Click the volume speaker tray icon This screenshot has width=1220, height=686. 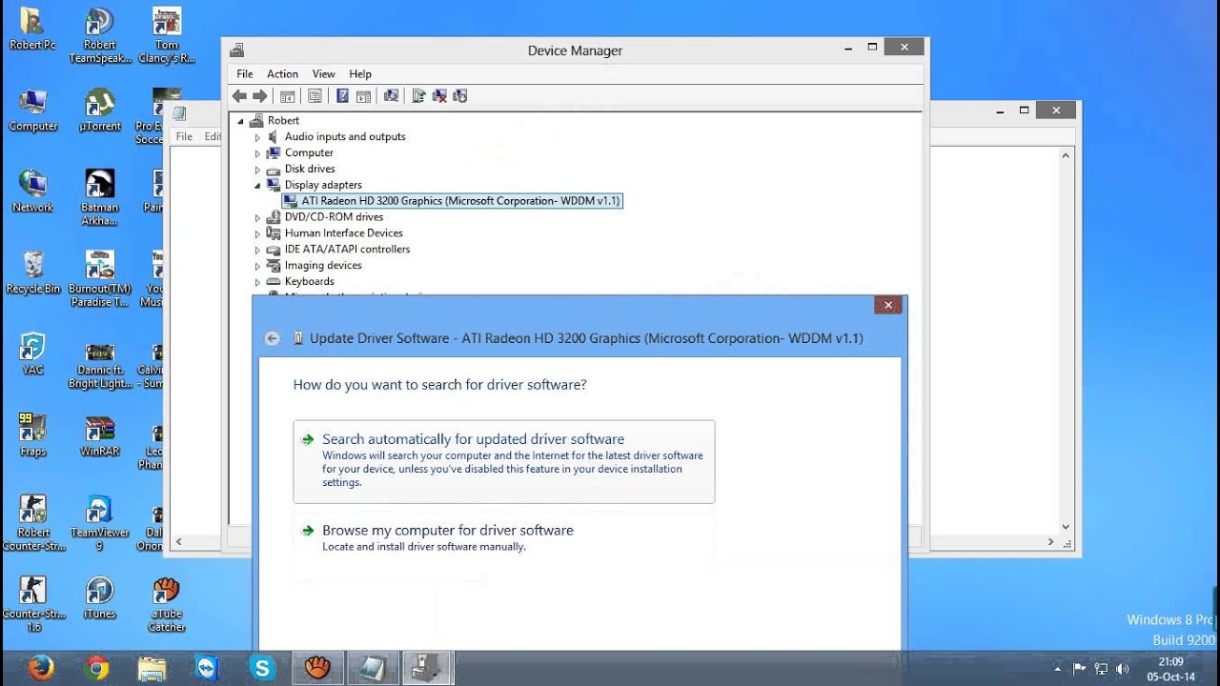[x=1122, y=669]
